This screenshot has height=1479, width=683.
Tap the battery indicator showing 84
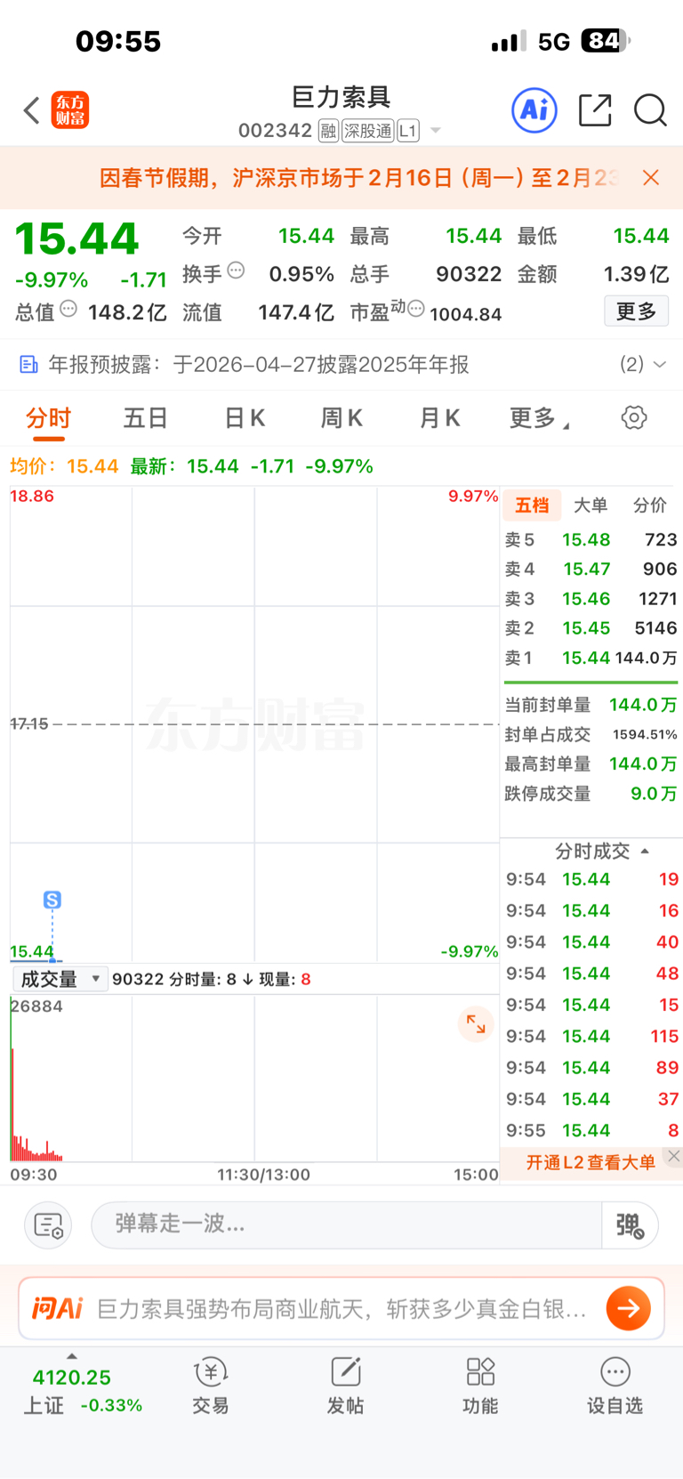click(607, 40)
